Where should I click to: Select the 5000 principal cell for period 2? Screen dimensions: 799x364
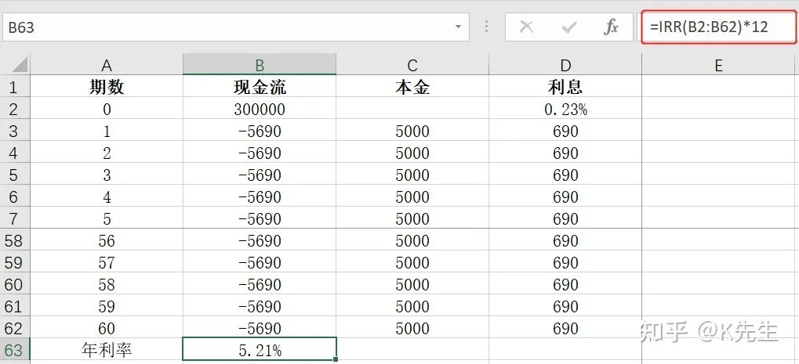412,153
